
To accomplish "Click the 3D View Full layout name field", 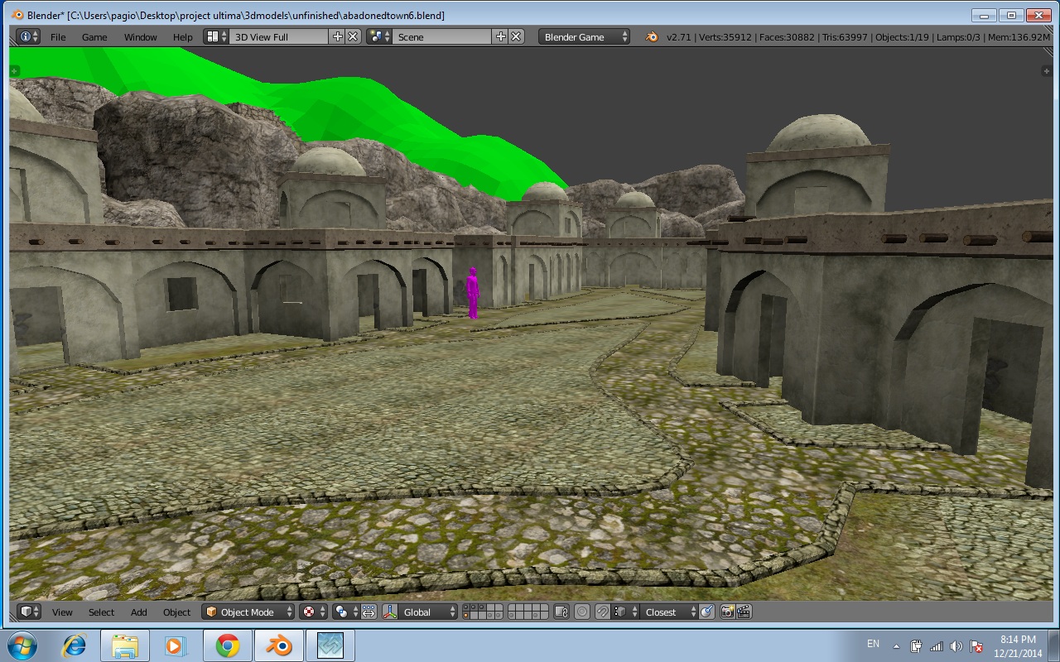I will pyautogui.click(x=279, y=36).
